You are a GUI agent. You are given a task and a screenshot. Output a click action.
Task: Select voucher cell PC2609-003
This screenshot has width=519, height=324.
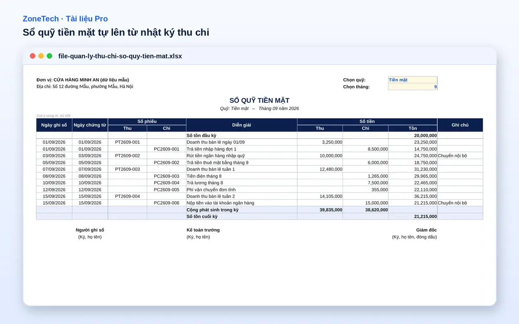pos(167,176)
